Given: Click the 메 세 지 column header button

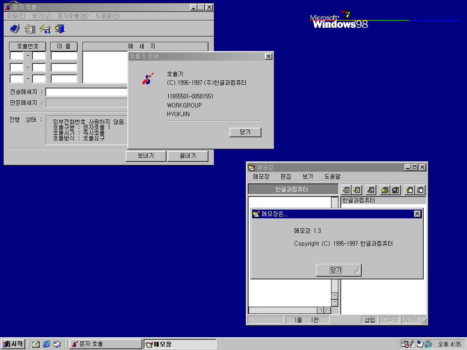Looking at the screenshot, I should pos(145,46).
